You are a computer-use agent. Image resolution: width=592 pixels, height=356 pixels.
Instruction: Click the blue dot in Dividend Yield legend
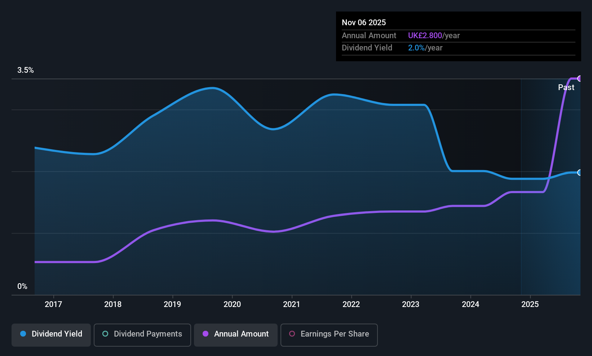click(x=23, y=334)
